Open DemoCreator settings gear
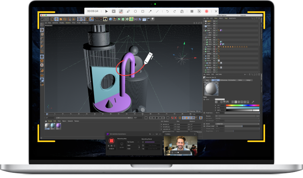The image size is (303, 178). [x=150, y=134]
